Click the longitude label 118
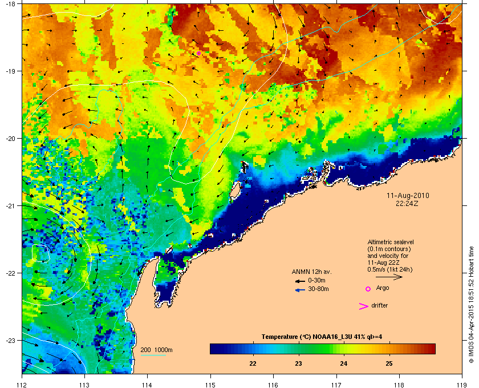The width and height of the screenshot is (479, 388). tap(399, 385)
